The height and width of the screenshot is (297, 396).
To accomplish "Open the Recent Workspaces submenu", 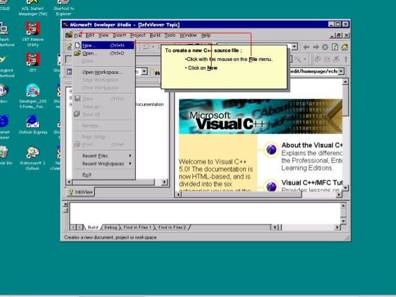I will point(104,164).
